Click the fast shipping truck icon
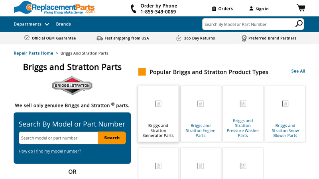Screen dimensions: 319x179 tap(100, 38)
